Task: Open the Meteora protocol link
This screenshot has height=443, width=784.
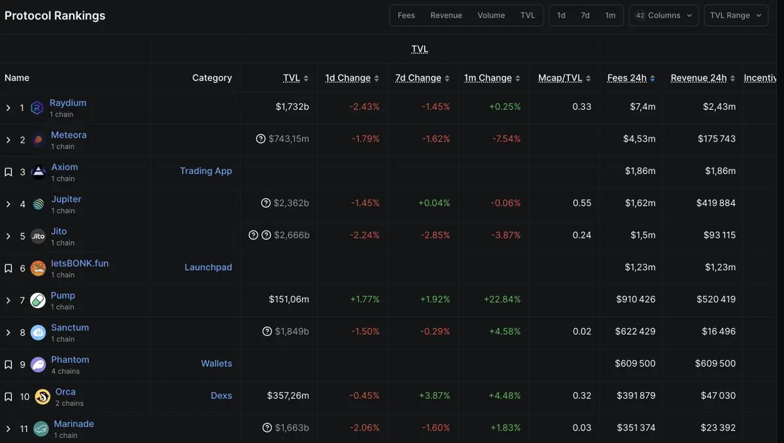Action: tap(69, 135)
